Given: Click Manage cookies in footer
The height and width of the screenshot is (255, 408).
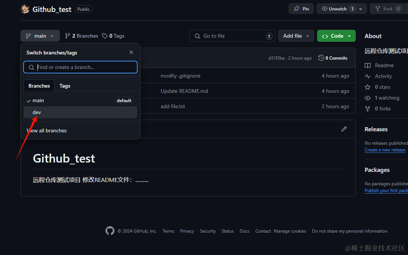Looking at the screenshot, I should pos(290,231).
